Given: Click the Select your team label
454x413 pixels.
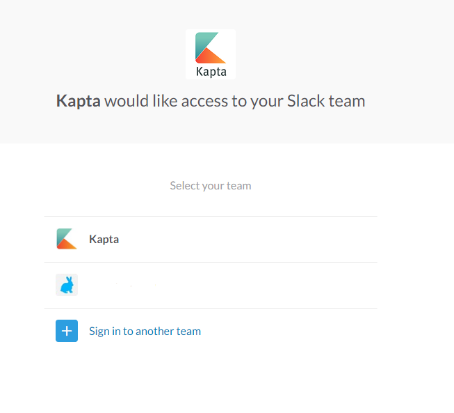Looking at the screenshot, I should [x=211, y=186].
